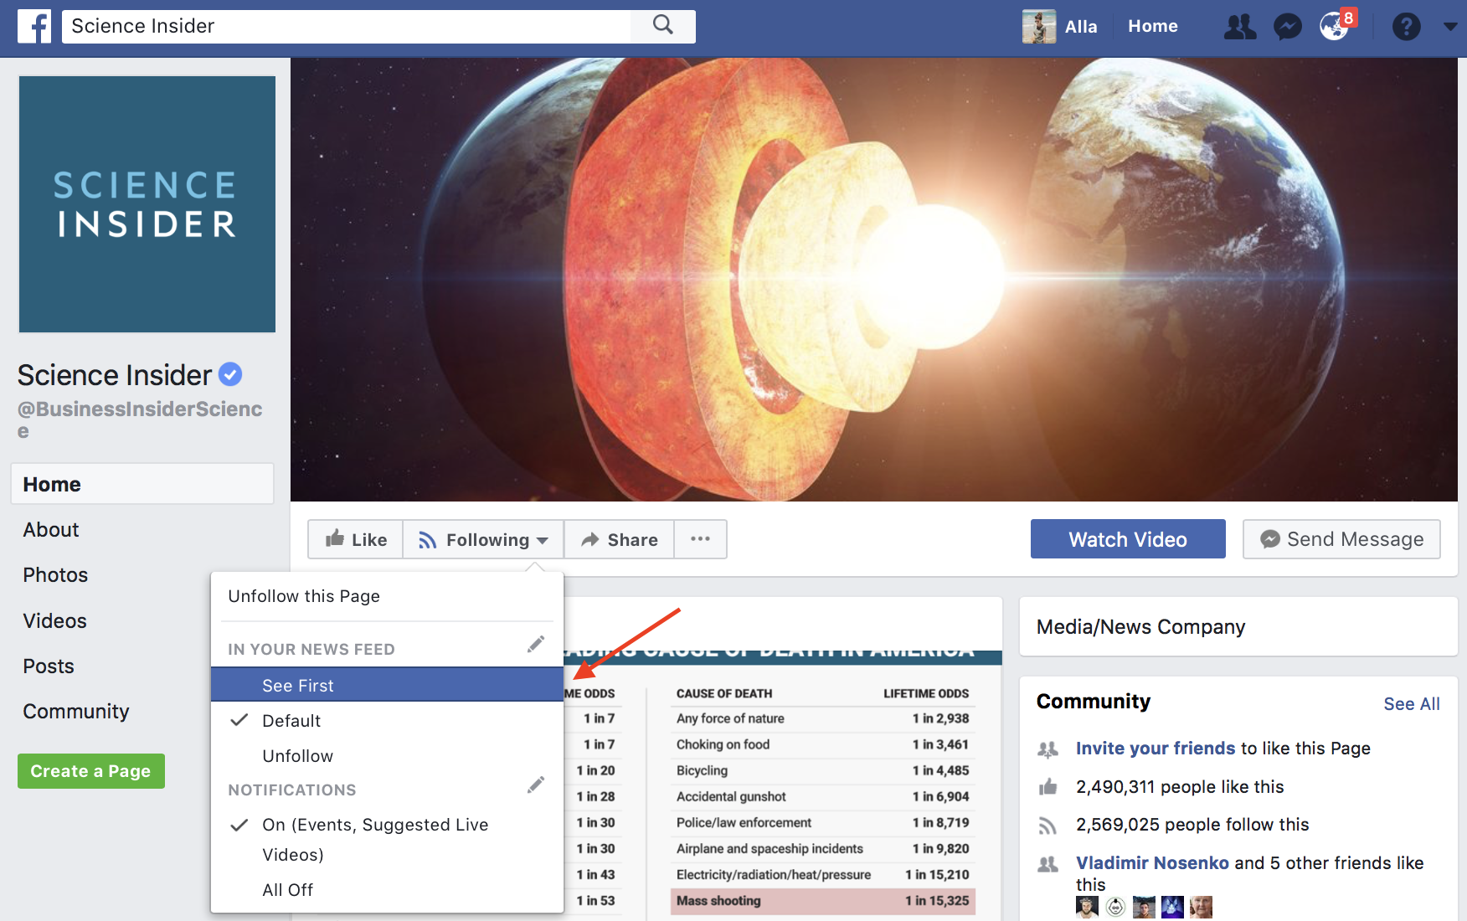
Task: Open the account menu arrow in top bar
Action: [1450, 27]
